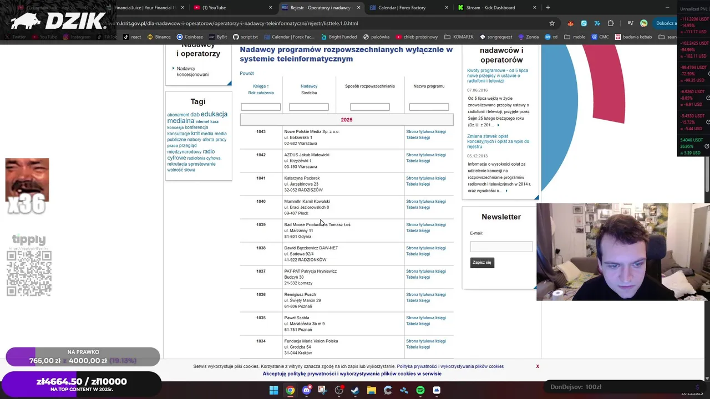The image size is (710, 399).
Task: Open a new browser tab
Action: (x=548, y=8)
